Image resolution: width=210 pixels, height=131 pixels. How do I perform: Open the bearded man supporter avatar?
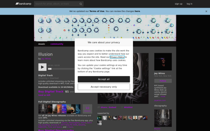tap(125, 118)
